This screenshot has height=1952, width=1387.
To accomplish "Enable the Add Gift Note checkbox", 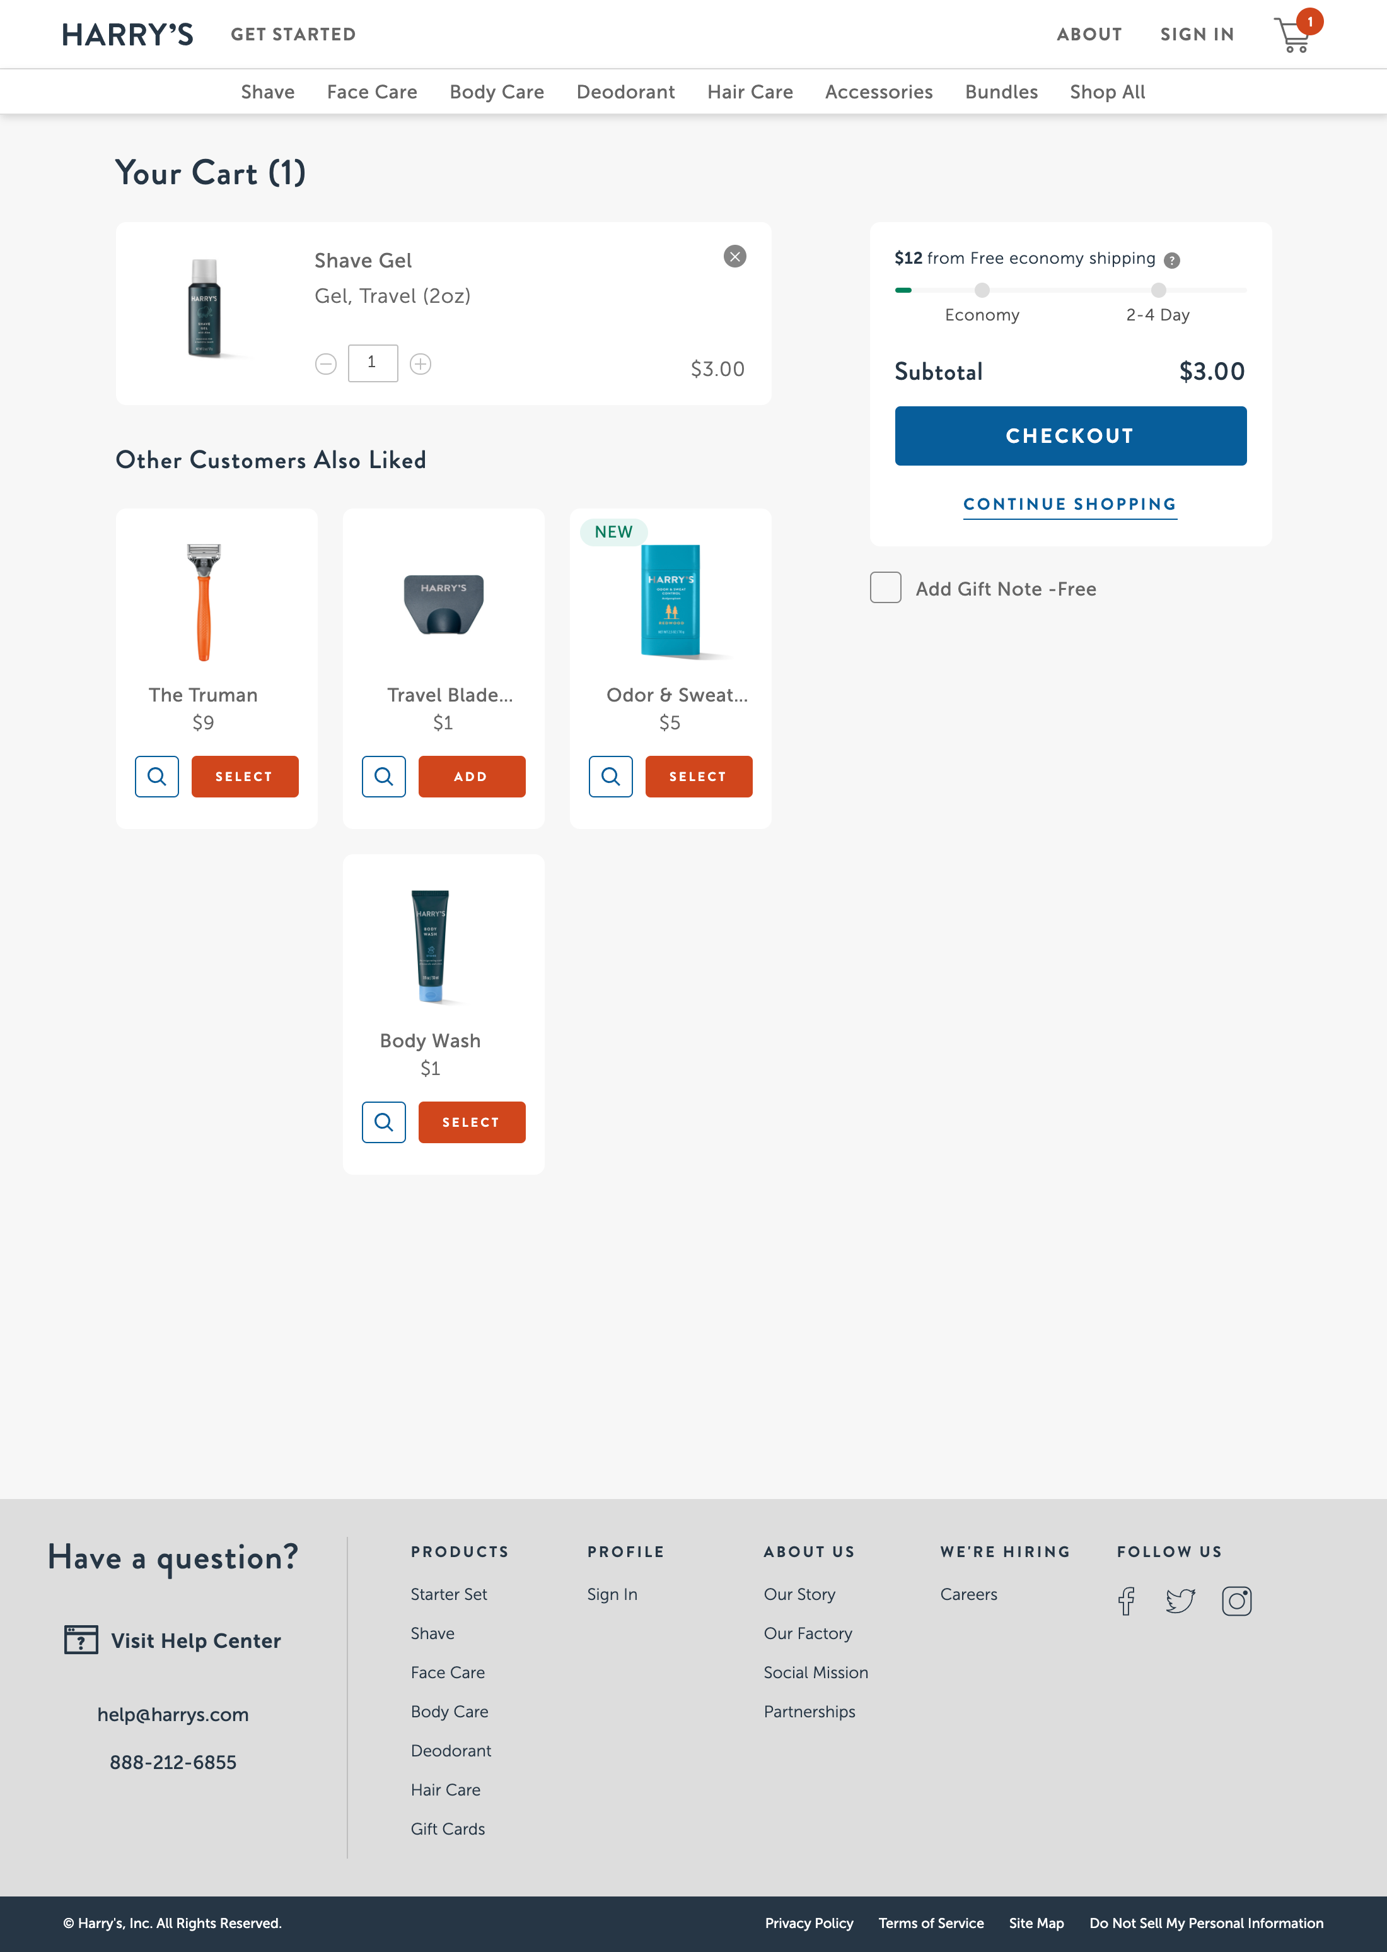I will click(885, 588).
